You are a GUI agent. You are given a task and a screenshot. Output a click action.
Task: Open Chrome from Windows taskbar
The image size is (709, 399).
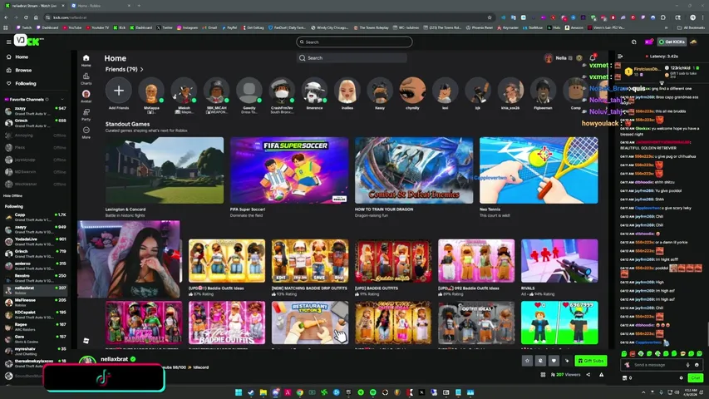(300, 392)
